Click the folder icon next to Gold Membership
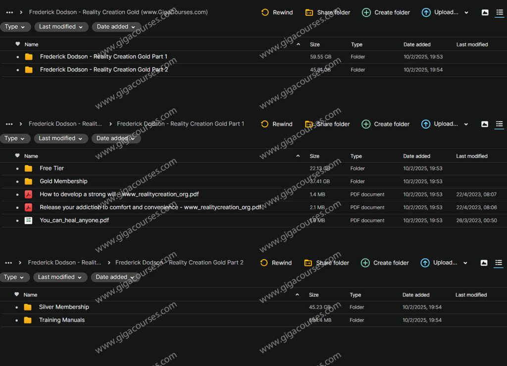 (29, 182)
